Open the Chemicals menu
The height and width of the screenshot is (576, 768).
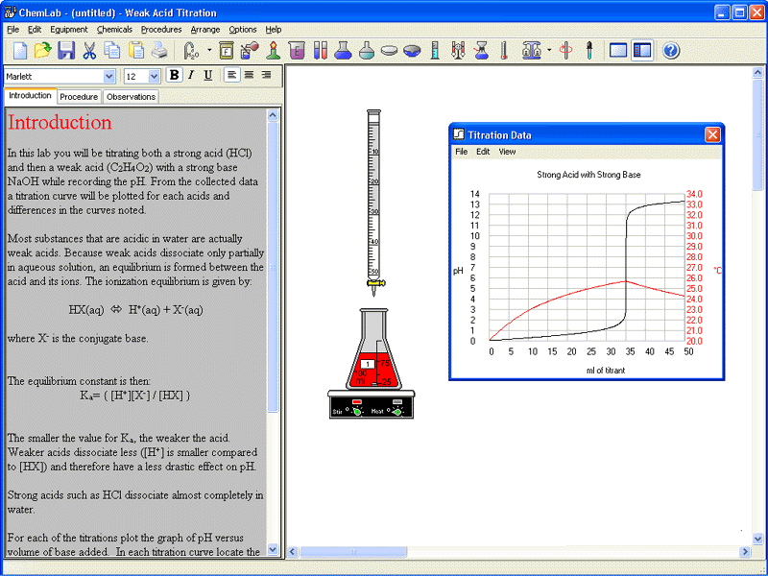pos(114,30)
